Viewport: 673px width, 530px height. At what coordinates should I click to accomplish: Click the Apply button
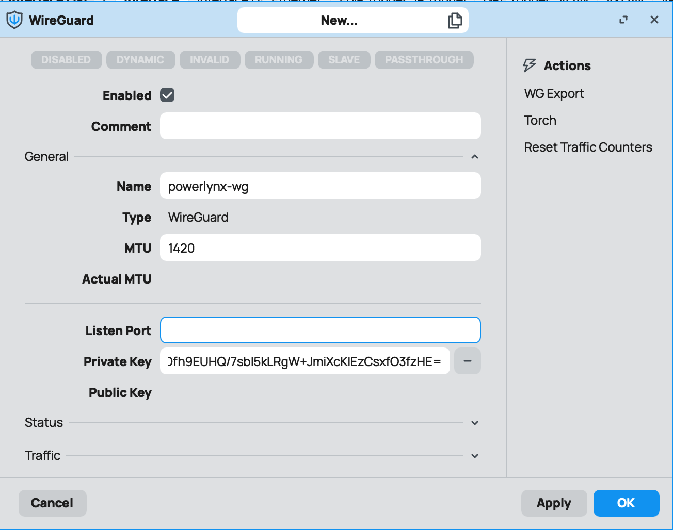554,503
